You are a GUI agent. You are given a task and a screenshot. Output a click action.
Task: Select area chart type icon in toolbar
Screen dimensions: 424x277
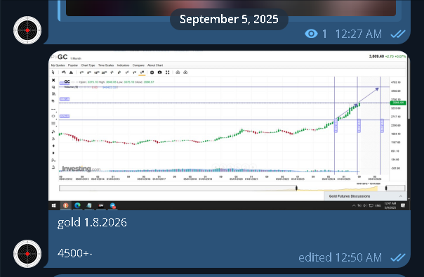[x=71, y=72]
